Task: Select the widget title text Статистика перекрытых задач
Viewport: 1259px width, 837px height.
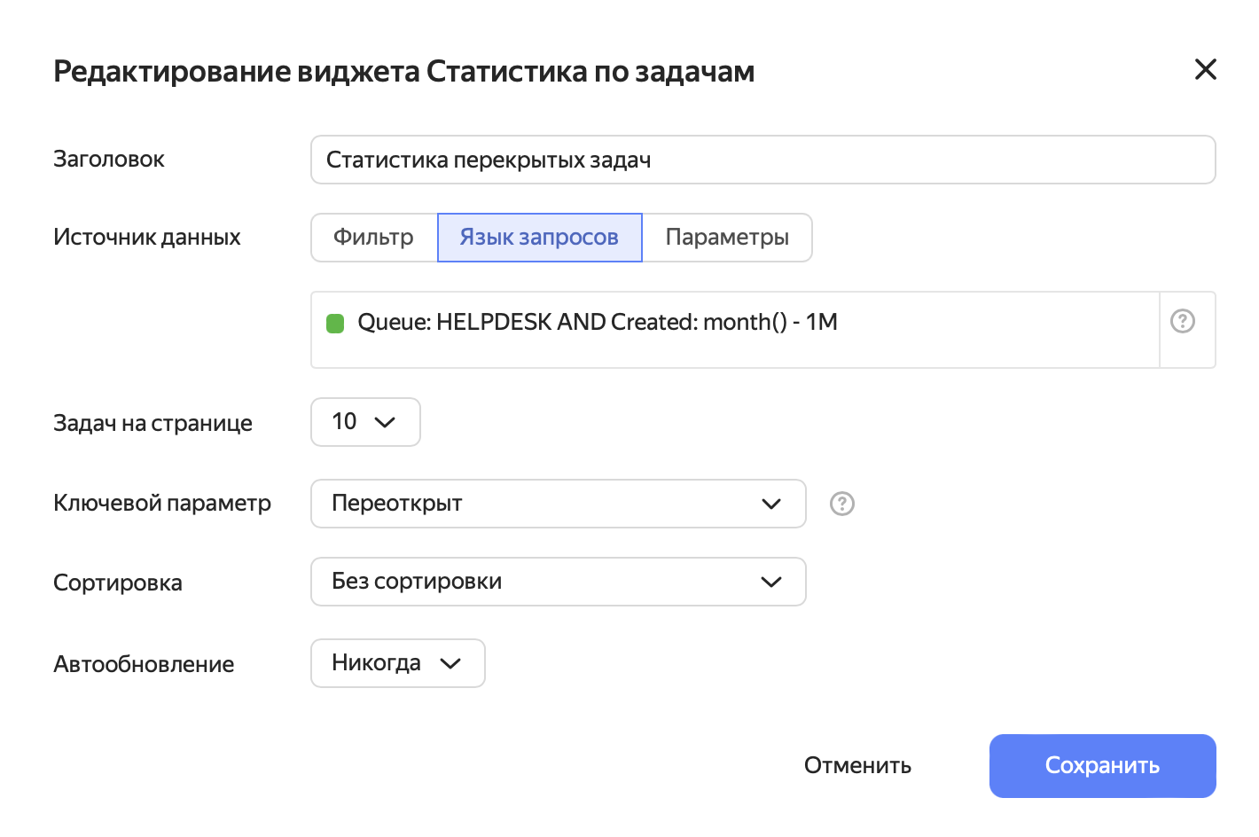Action: [x=490, y=160]
